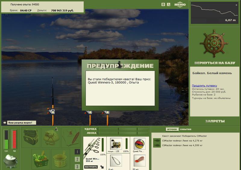Click the text Квест закончен! Победитель CtMacter
241x170 pixels.
coord(184,136)
